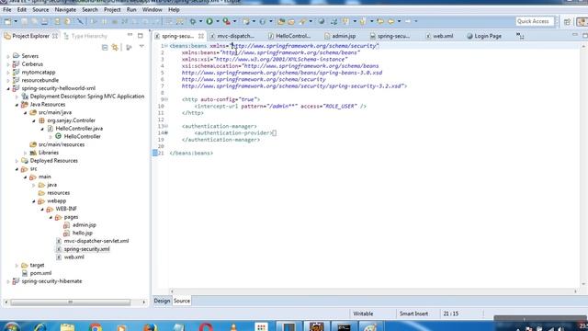
Task: Select HelloController.java in the tree
Action: click(79, 129)
